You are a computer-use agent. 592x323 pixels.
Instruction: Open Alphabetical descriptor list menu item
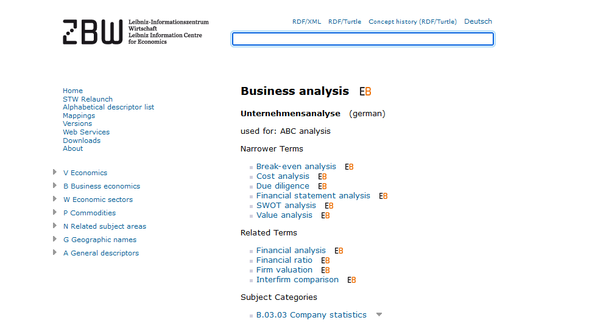coord(108,107)
